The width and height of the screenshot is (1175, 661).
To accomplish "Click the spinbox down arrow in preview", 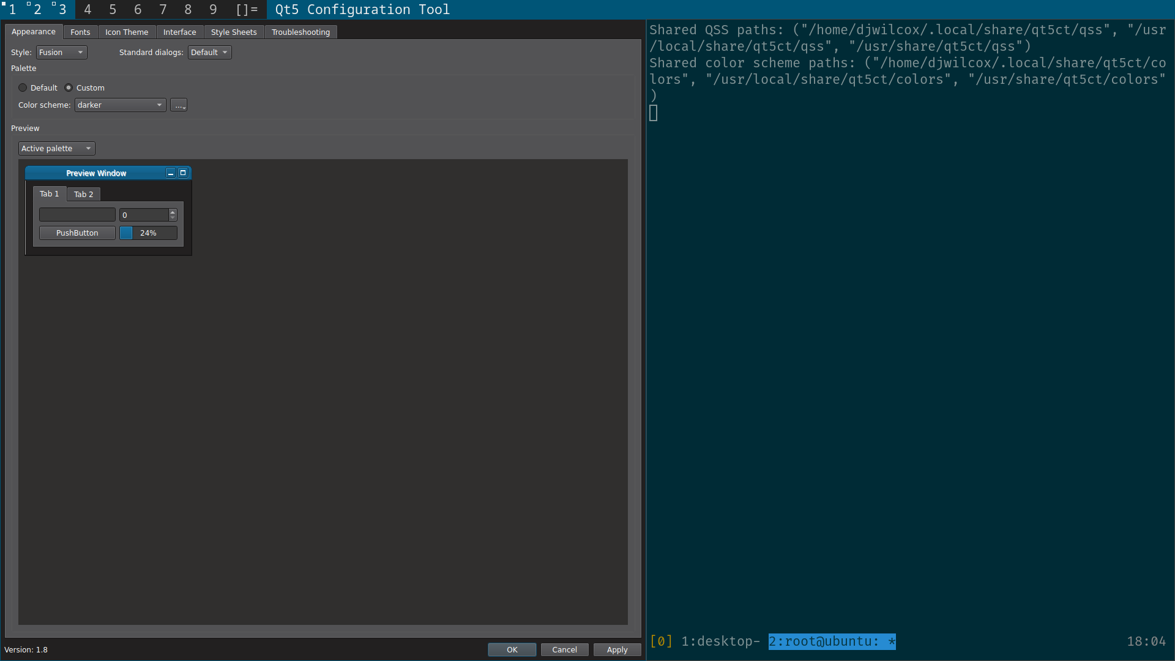I will (173, 218).
